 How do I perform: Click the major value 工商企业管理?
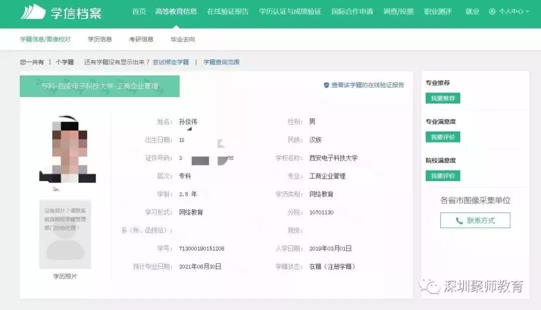point(328,176)
